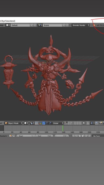Image resolution: width=104 pixels, height=185 pixels.
Task: Click the Scene name field
Action: [x=52, y=25]
